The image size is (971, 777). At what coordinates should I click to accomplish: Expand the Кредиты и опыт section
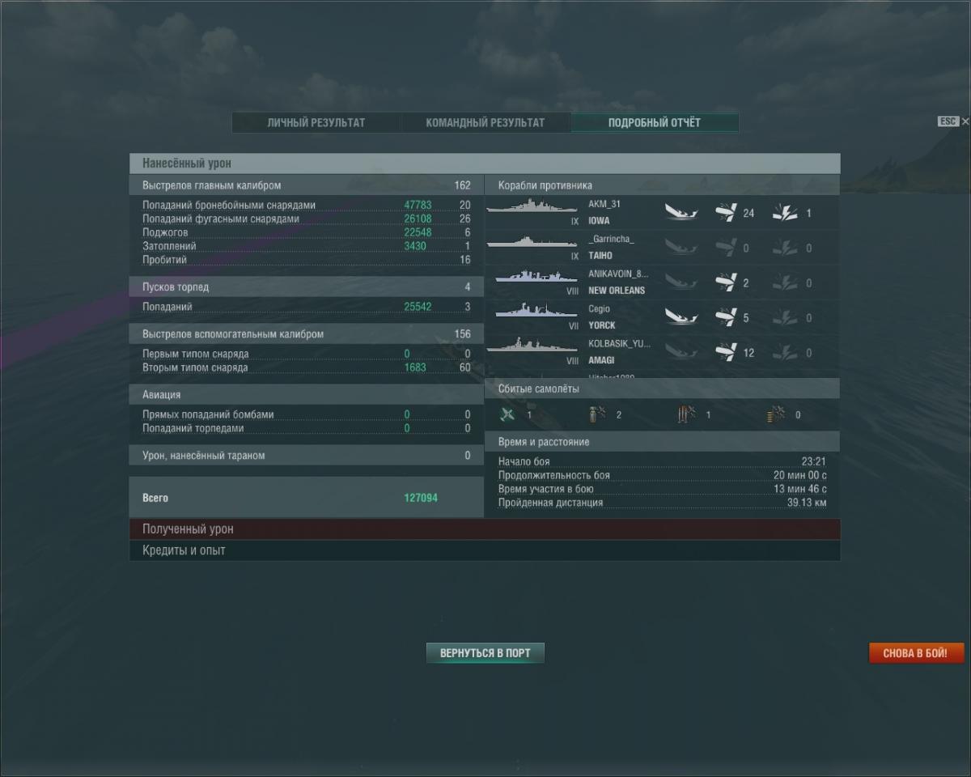point(484,550)
